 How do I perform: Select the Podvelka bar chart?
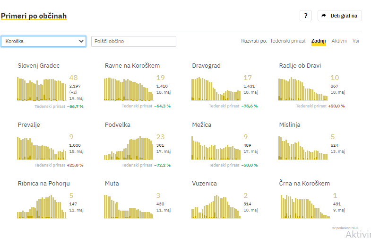point(129,148)
